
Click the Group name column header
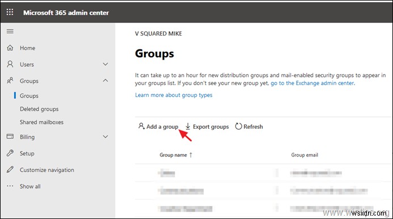click(173, 155)
